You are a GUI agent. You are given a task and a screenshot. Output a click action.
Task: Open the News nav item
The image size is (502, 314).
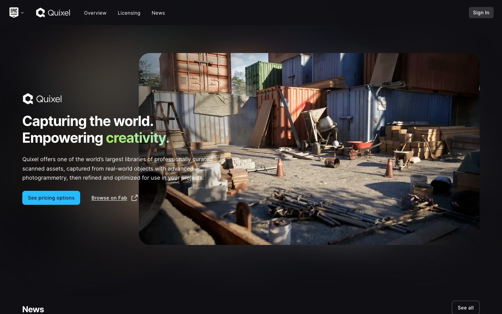(158, 13)
